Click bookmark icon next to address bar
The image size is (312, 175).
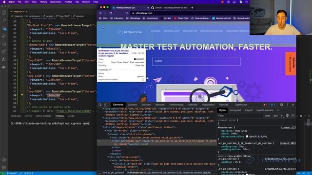click(127, 13)
